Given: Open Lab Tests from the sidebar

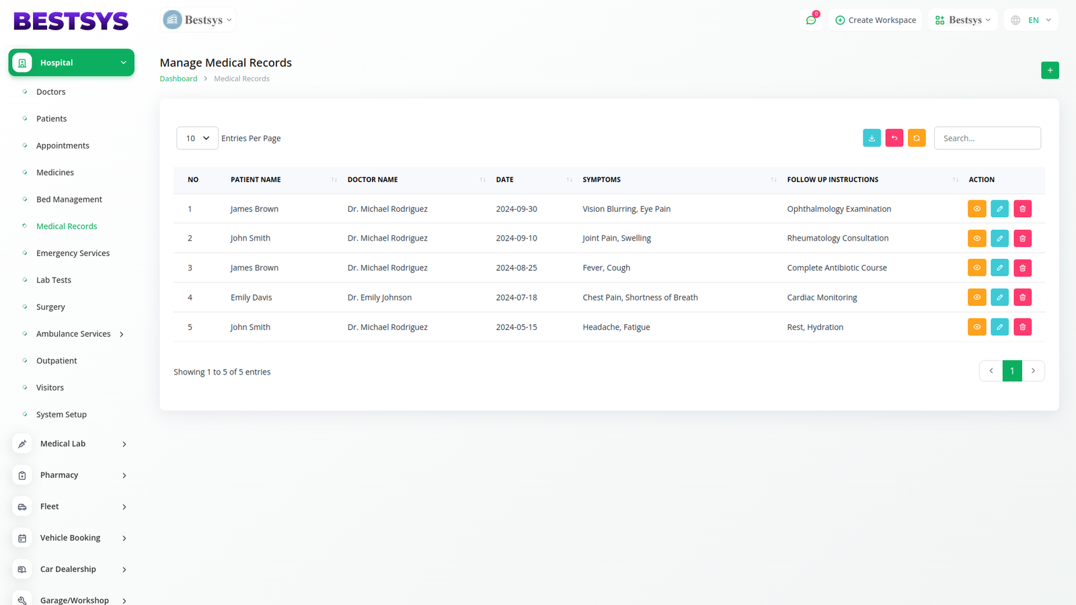Looking at the screenshot, I should tap(54, 280).
